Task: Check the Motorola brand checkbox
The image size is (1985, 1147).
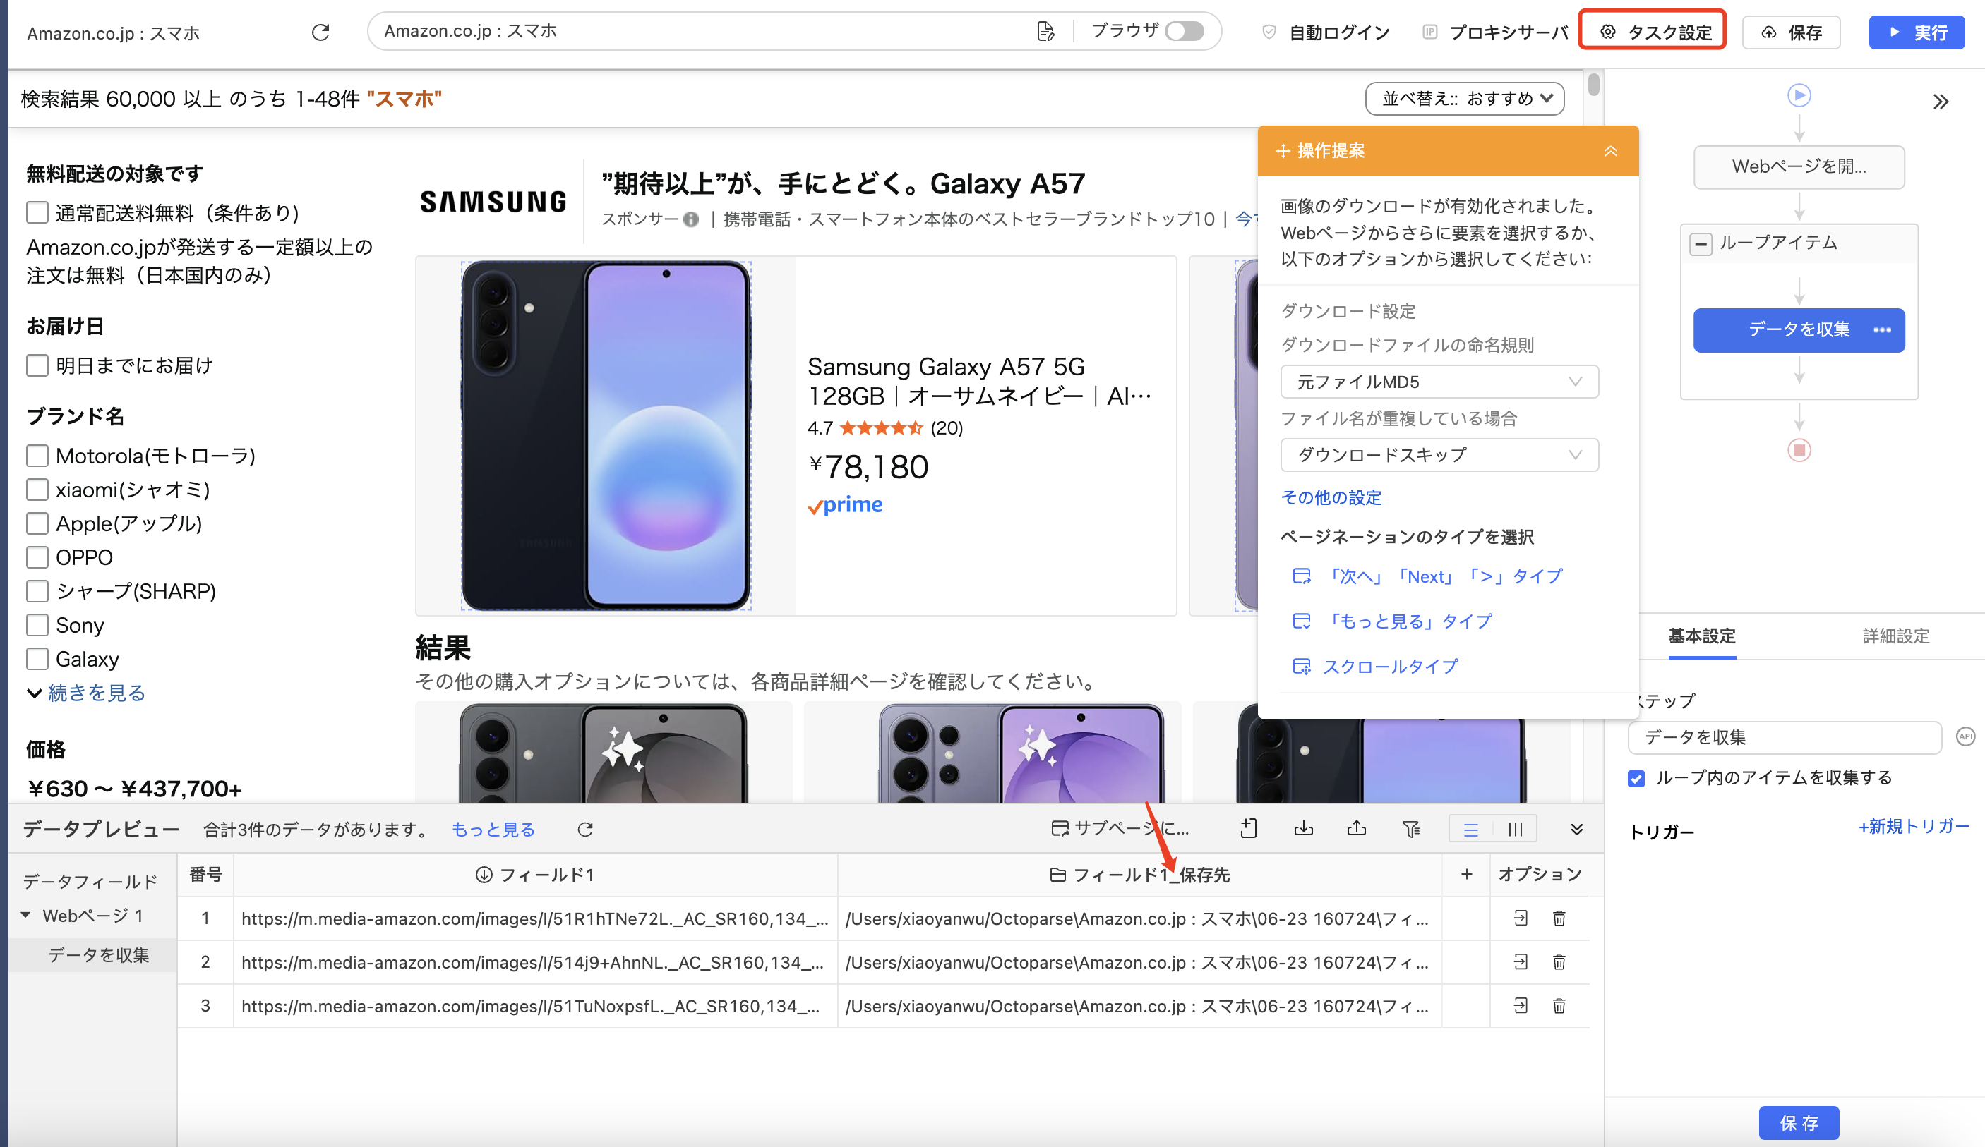Action: [x=37, y=456]
